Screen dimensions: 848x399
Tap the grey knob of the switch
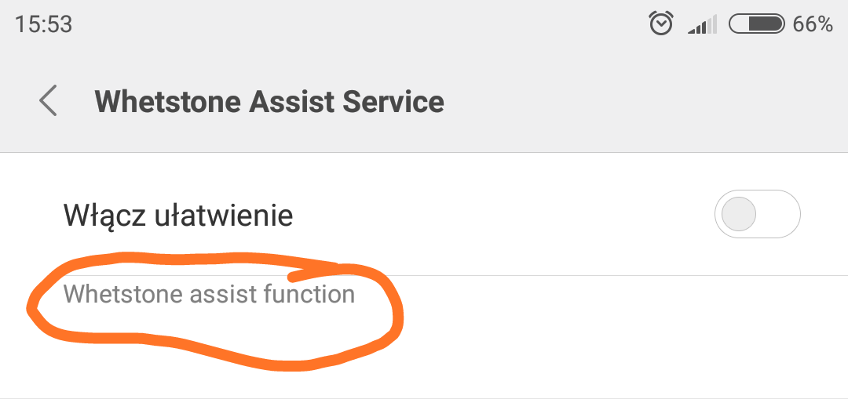coord(739,214)
